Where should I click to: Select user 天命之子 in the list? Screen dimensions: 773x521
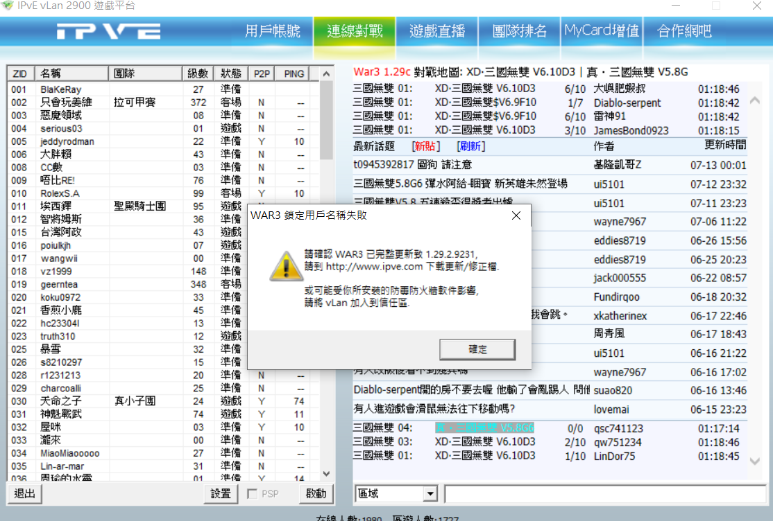[164, 401]
